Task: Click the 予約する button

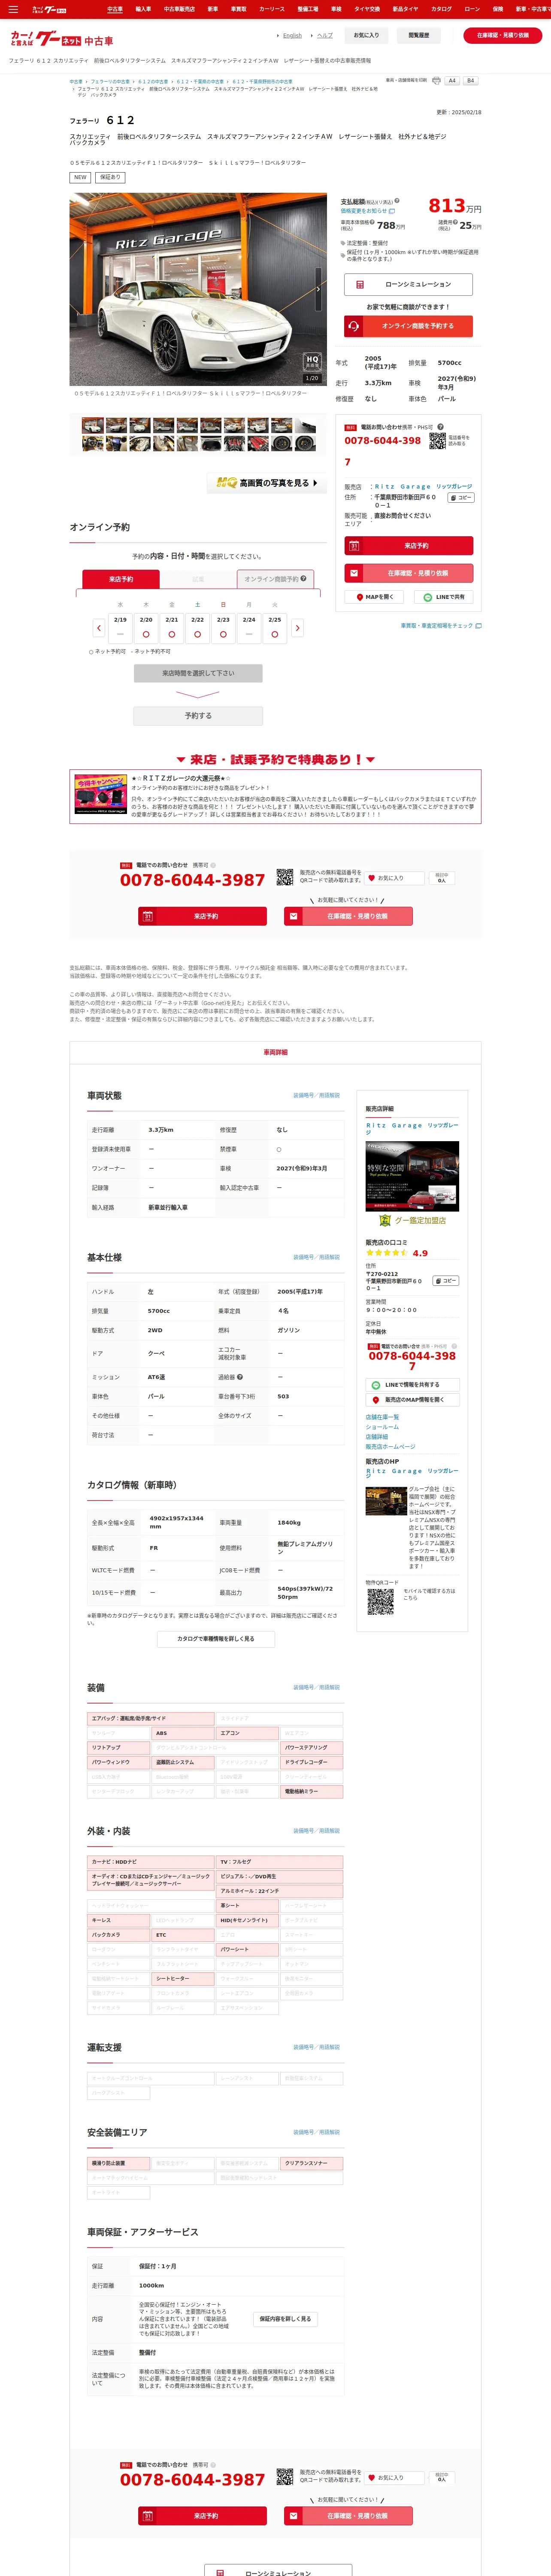Action: (x=198, y=716)
